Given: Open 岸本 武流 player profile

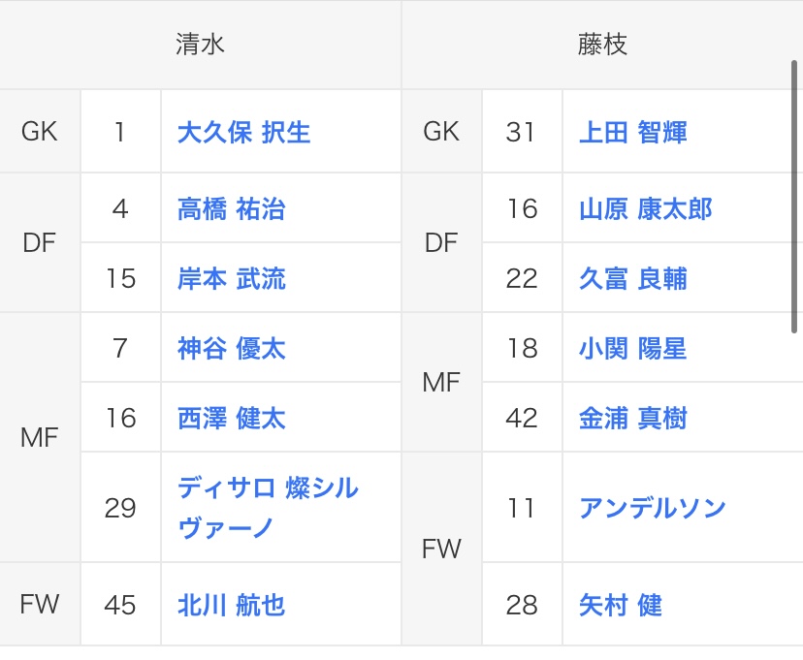Looking at the screenshot, I should (x=231, y=279).
